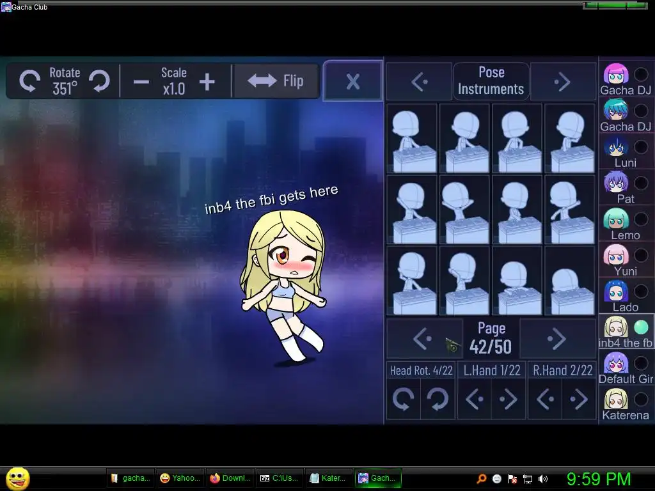The width and height of the screenshot is (655, 491).
Task: Click the Pose Instruments category label
Action: click(491, 81)
